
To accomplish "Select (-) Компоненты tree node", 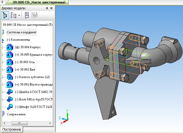I will 18,40.
